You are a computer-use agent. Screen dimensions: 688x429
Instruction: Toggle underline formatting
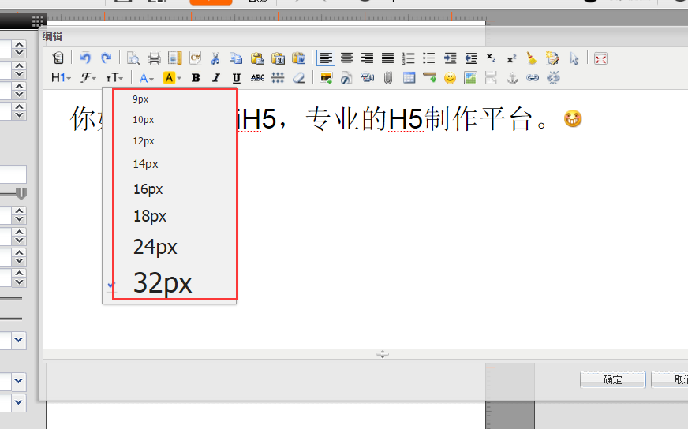pyautogui.click(x=237, y=77)
